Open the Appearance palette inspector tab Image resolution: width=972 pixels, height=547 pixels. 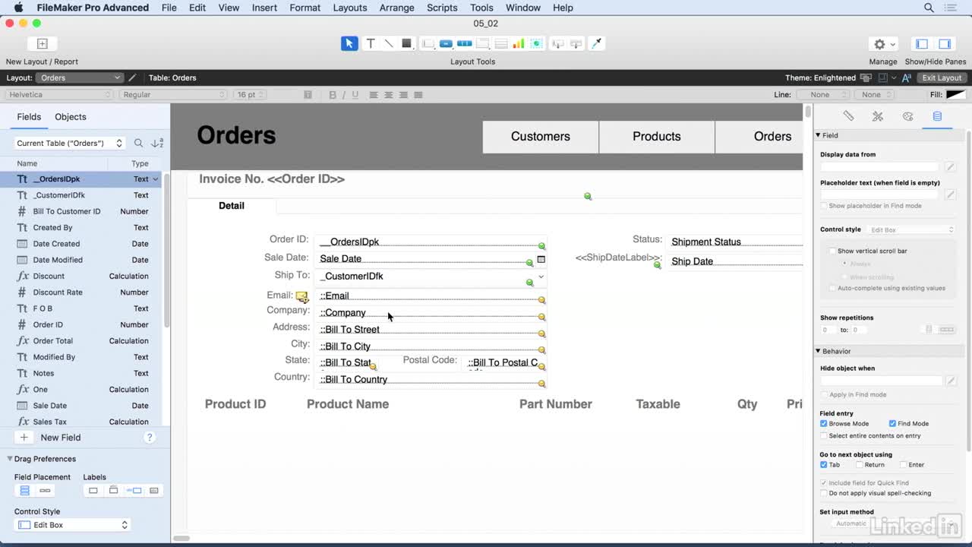pyautogui.click(x=907, y=116)
